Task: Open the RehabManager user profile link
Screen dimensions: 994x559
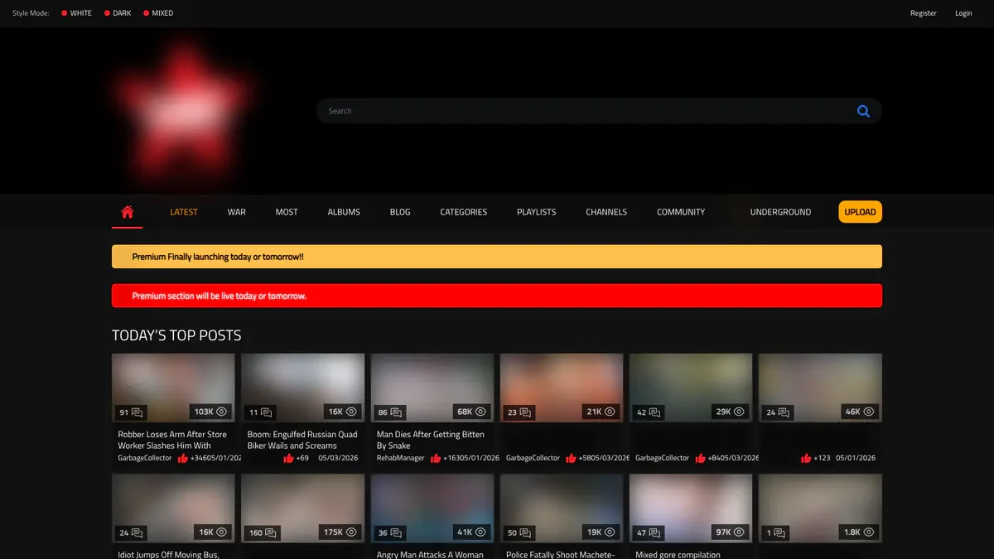Action: [400, 458]
